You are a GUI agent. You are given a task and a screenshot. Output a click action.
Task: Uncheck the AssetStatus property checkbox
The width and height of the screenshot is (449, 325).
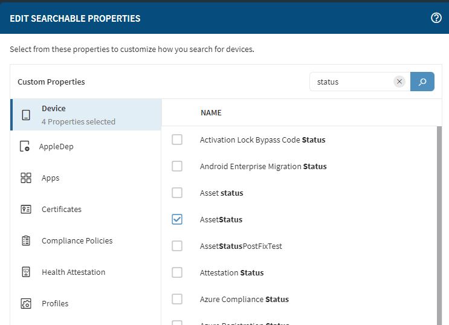coord(177,219)
